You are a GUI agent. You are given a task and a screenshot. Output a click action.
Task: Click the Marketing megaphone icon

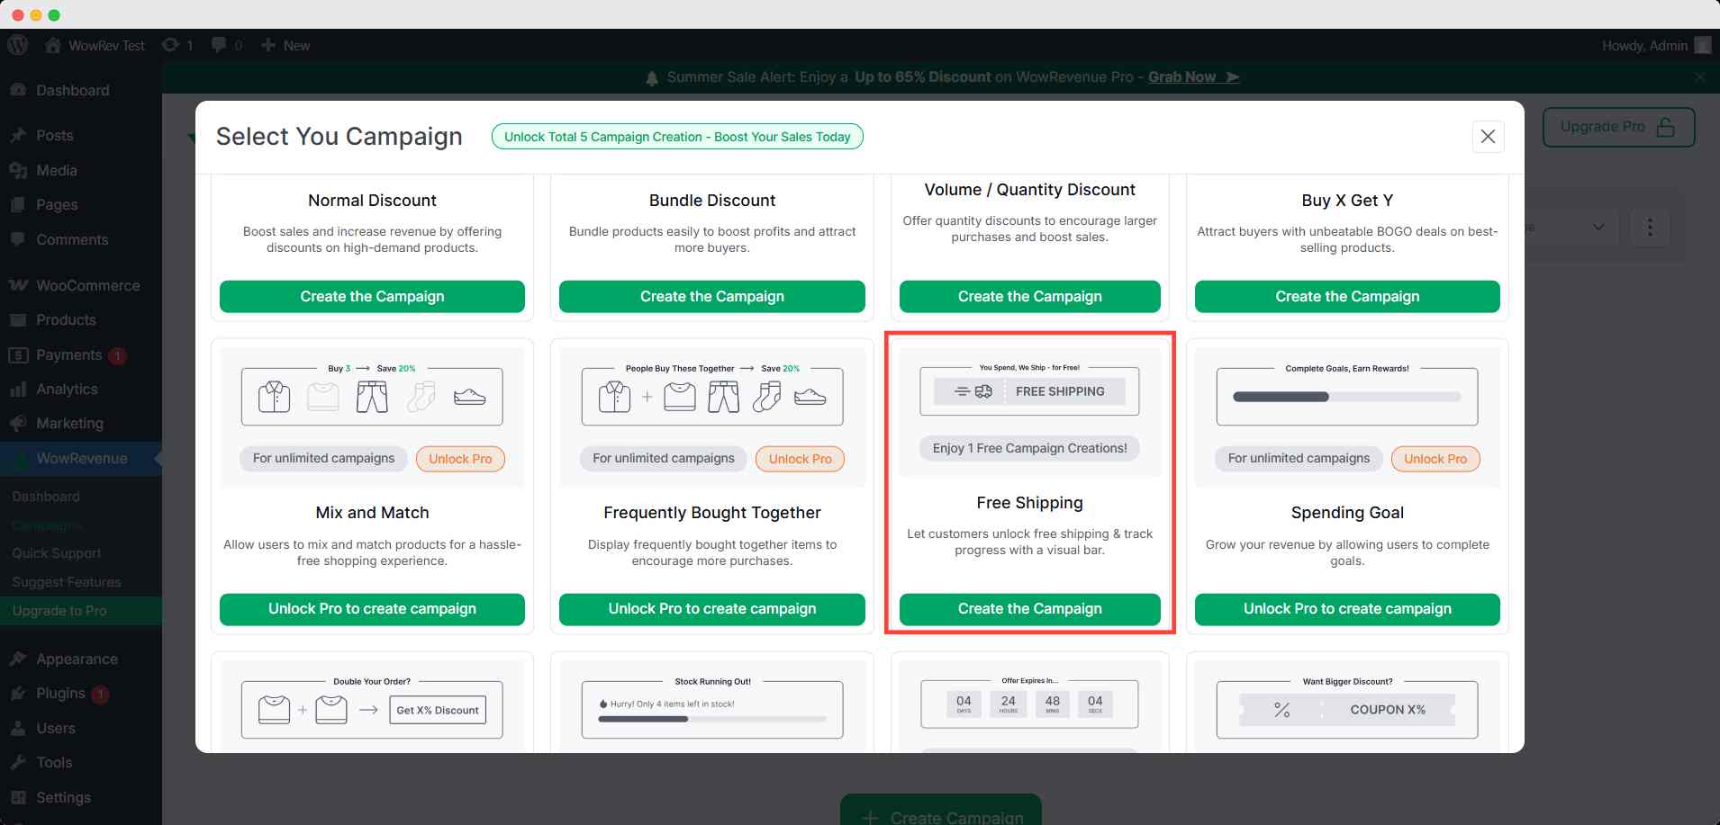pos(18,423)
